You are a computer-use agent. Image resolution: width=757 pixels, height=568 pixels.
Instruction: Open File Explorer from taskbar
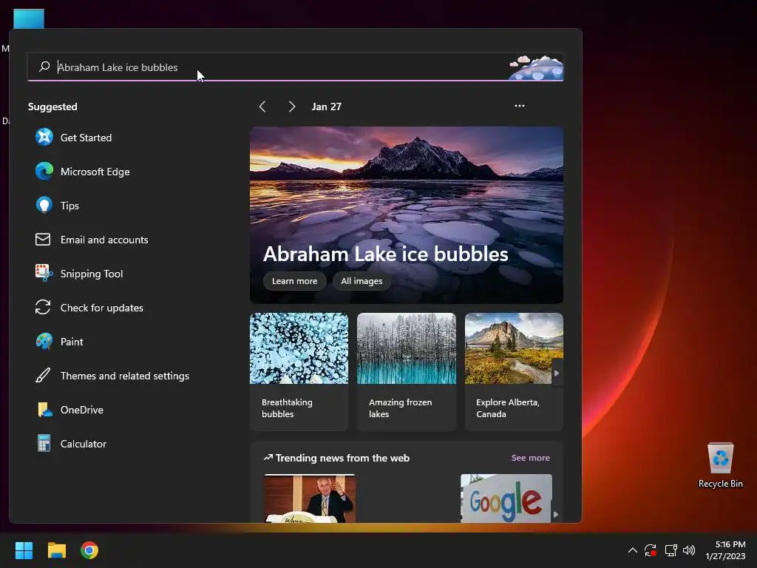(56, 550)
